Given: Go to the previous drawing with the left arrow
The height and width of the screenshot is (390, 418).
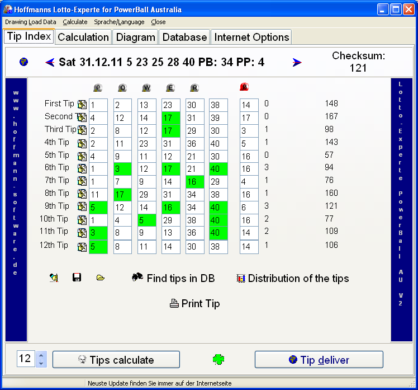Looking at the screenshot, I should point(50,62).
